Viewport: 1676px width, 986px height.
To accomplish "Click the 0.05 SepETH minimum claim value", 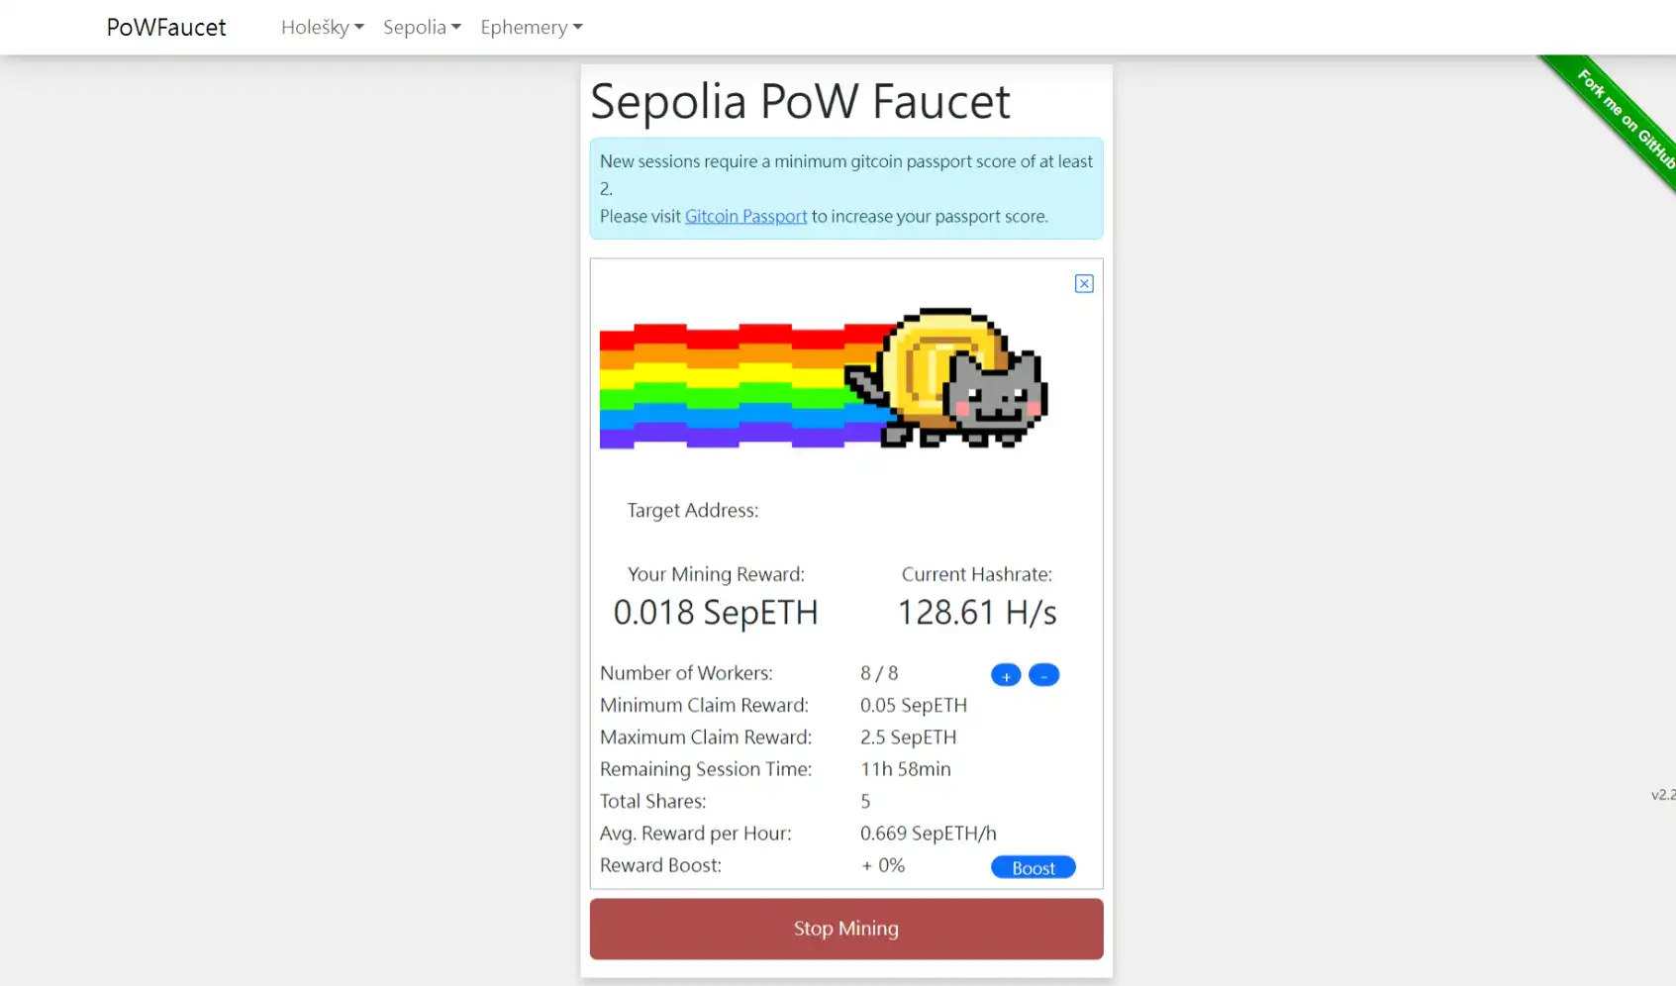I will [914, 705].
